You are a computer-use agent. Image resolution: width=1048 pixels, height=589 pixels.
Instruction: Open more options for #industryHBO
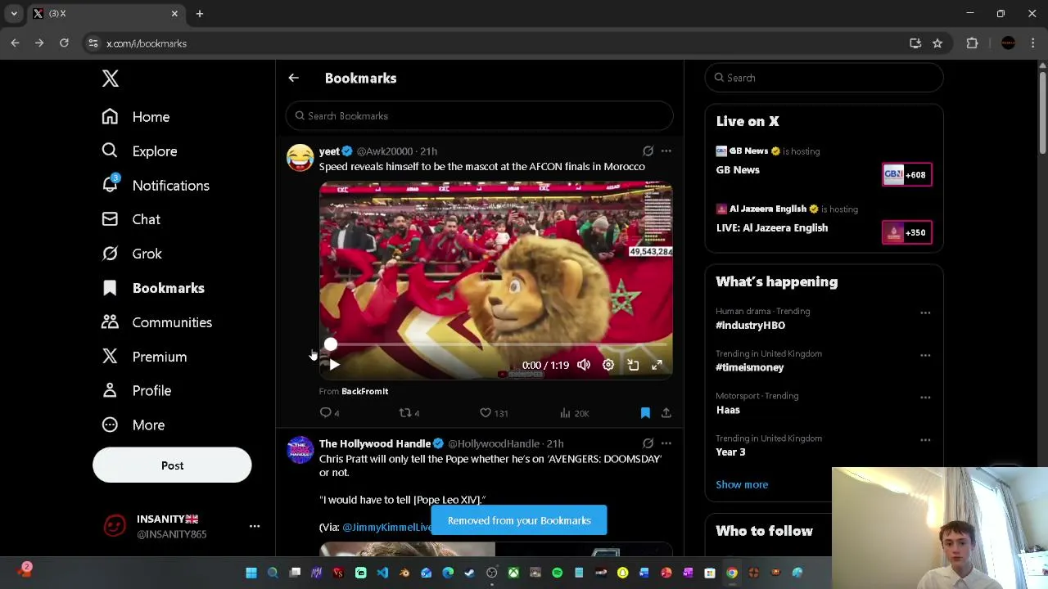pyautogui.click(x=925, y=313)
